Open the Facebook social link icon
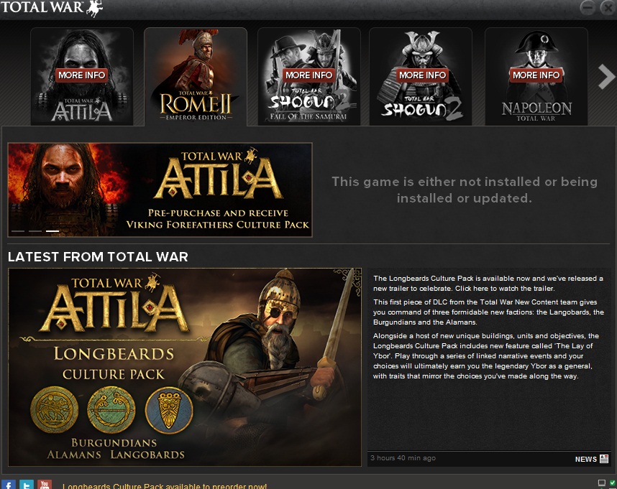617x489 pixels. 9,485
